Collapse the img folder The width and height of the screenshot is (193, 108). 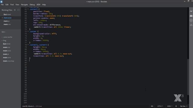tap(4, 40)
